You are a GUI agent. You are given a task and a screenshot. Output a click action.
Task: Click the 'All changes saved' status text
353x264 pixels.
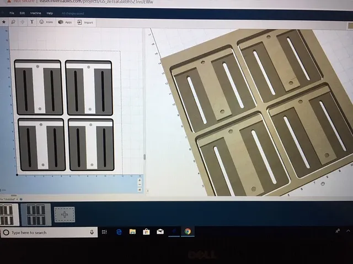pos(73,13)
